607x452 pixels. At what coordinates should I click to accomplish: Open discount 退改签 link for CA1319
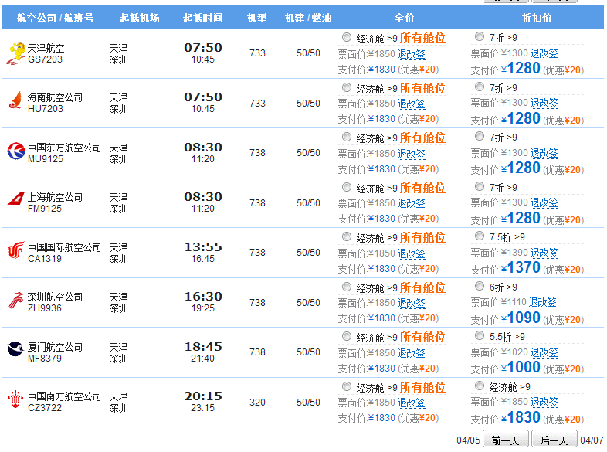tap(544, 253)
